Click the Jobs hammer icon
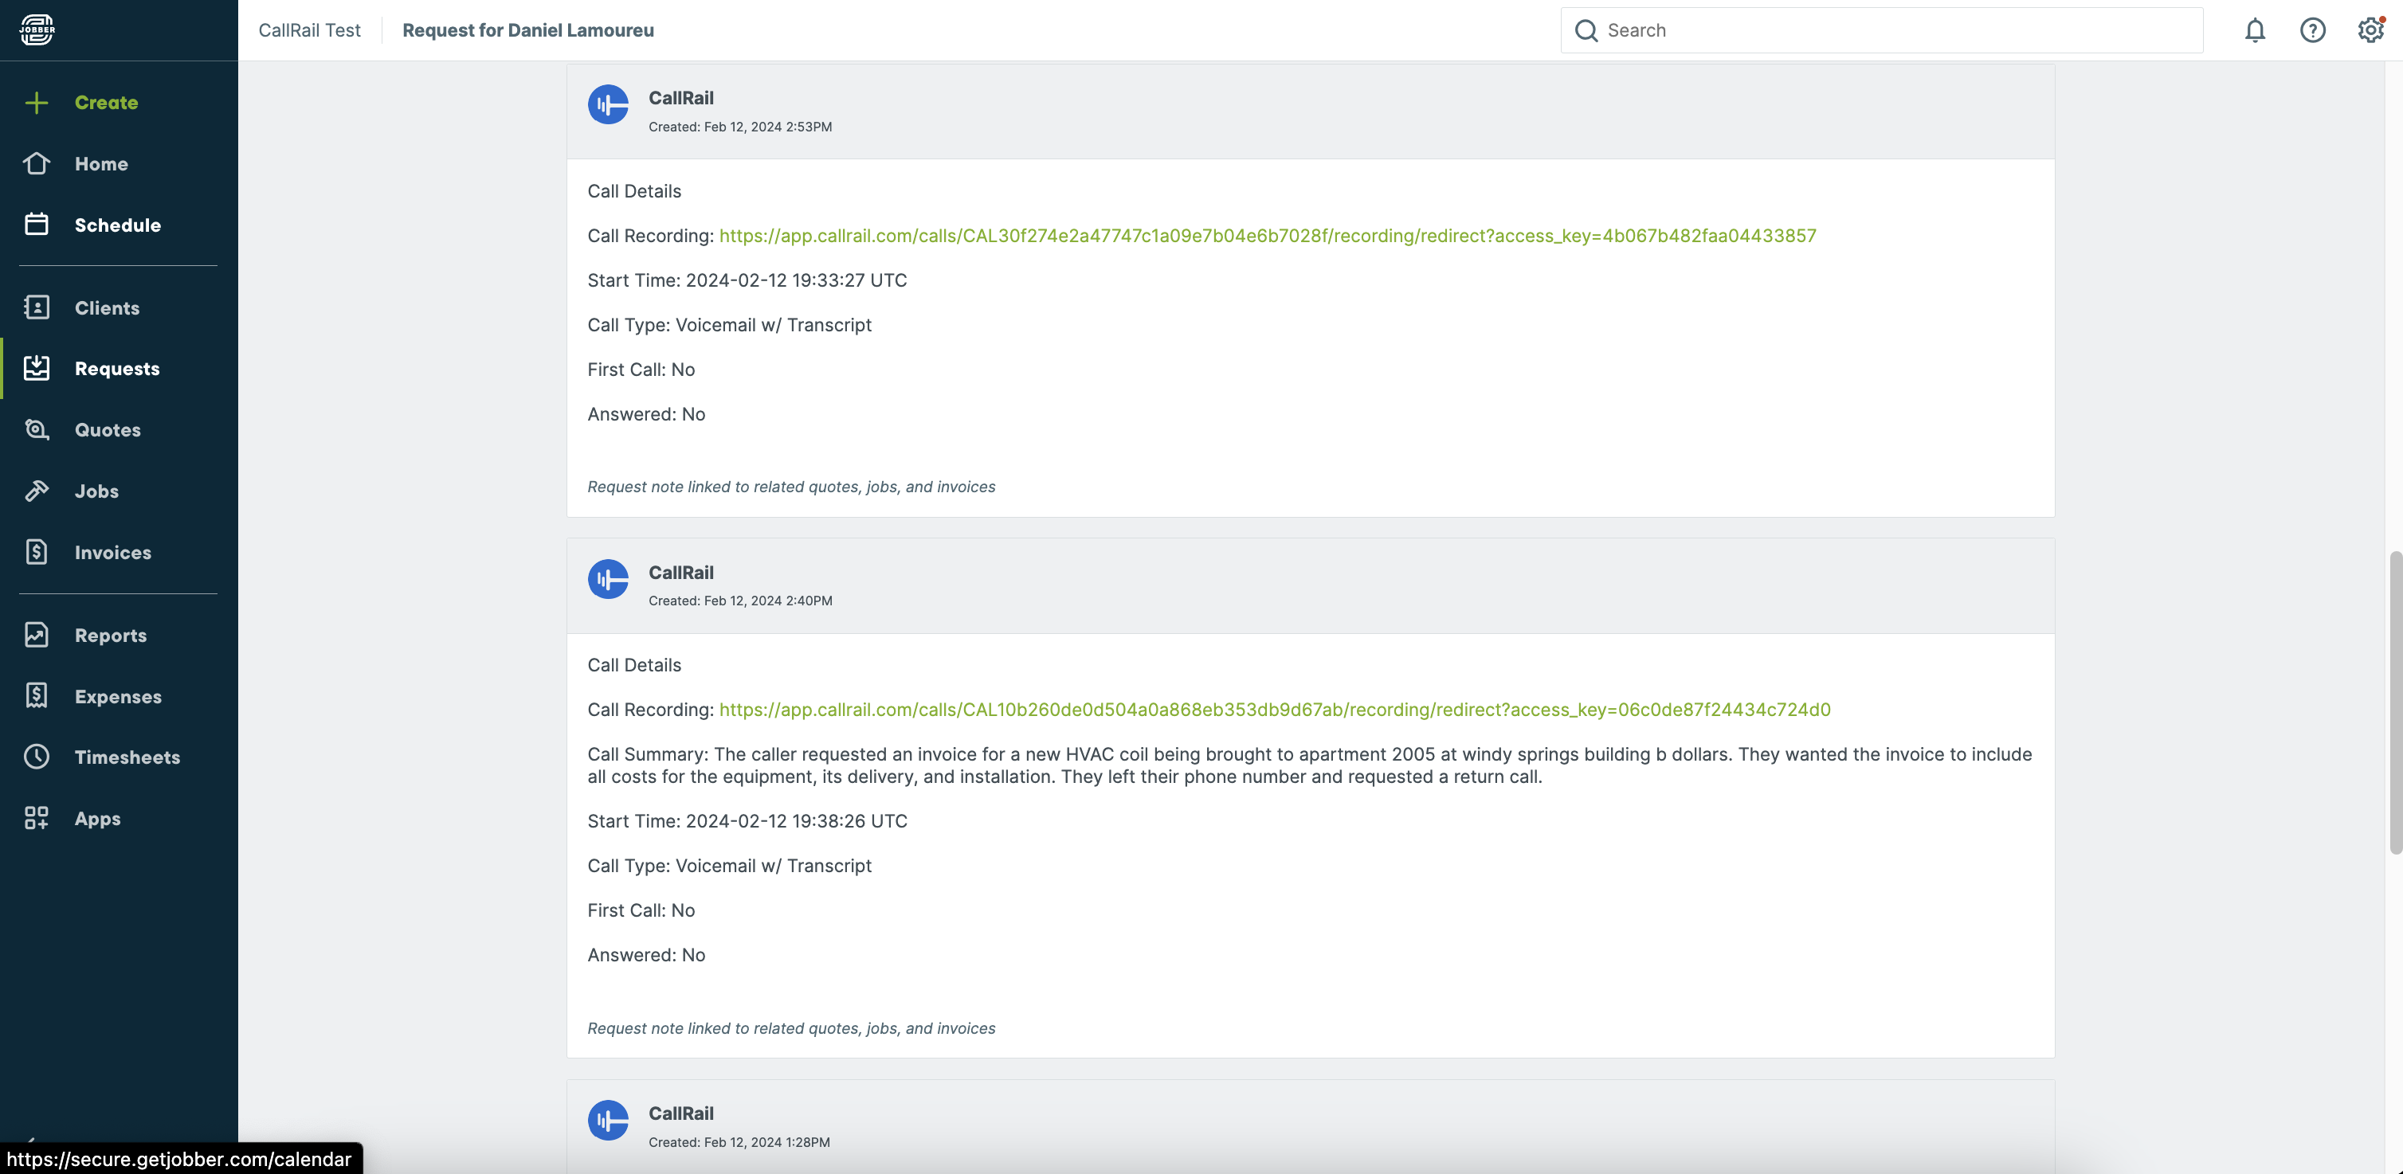2403x1174 pixels. (37, 491)
